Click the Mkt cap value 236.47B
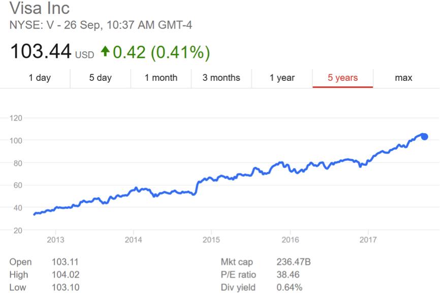The height and width of the screenshot is (299, 440). (293, 262)
